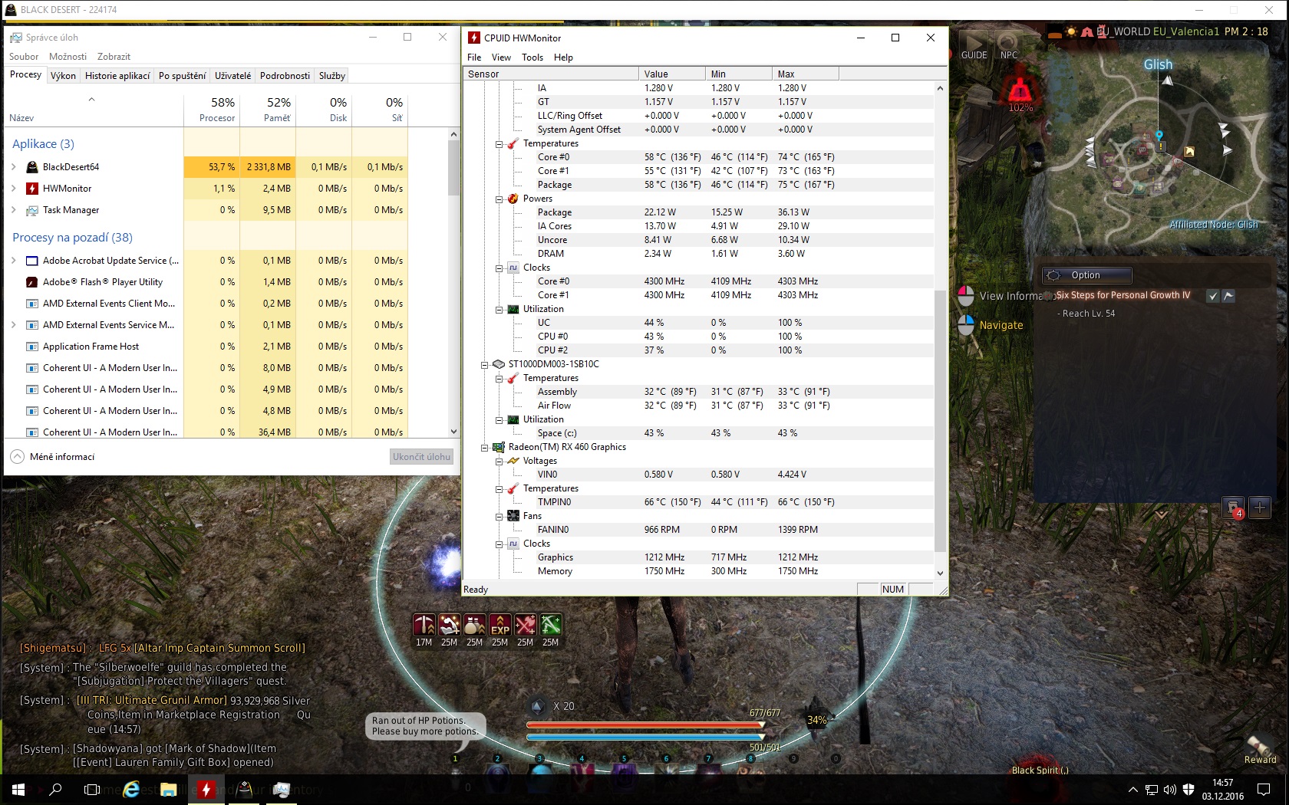Click Ukončit úlohu button
1289x805 pixels.
[421, 457]
